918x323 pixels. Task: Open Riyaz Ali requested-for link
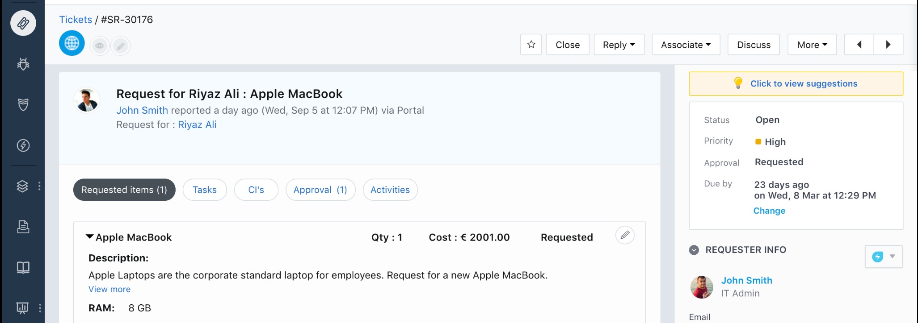click(x=197, y=124)
